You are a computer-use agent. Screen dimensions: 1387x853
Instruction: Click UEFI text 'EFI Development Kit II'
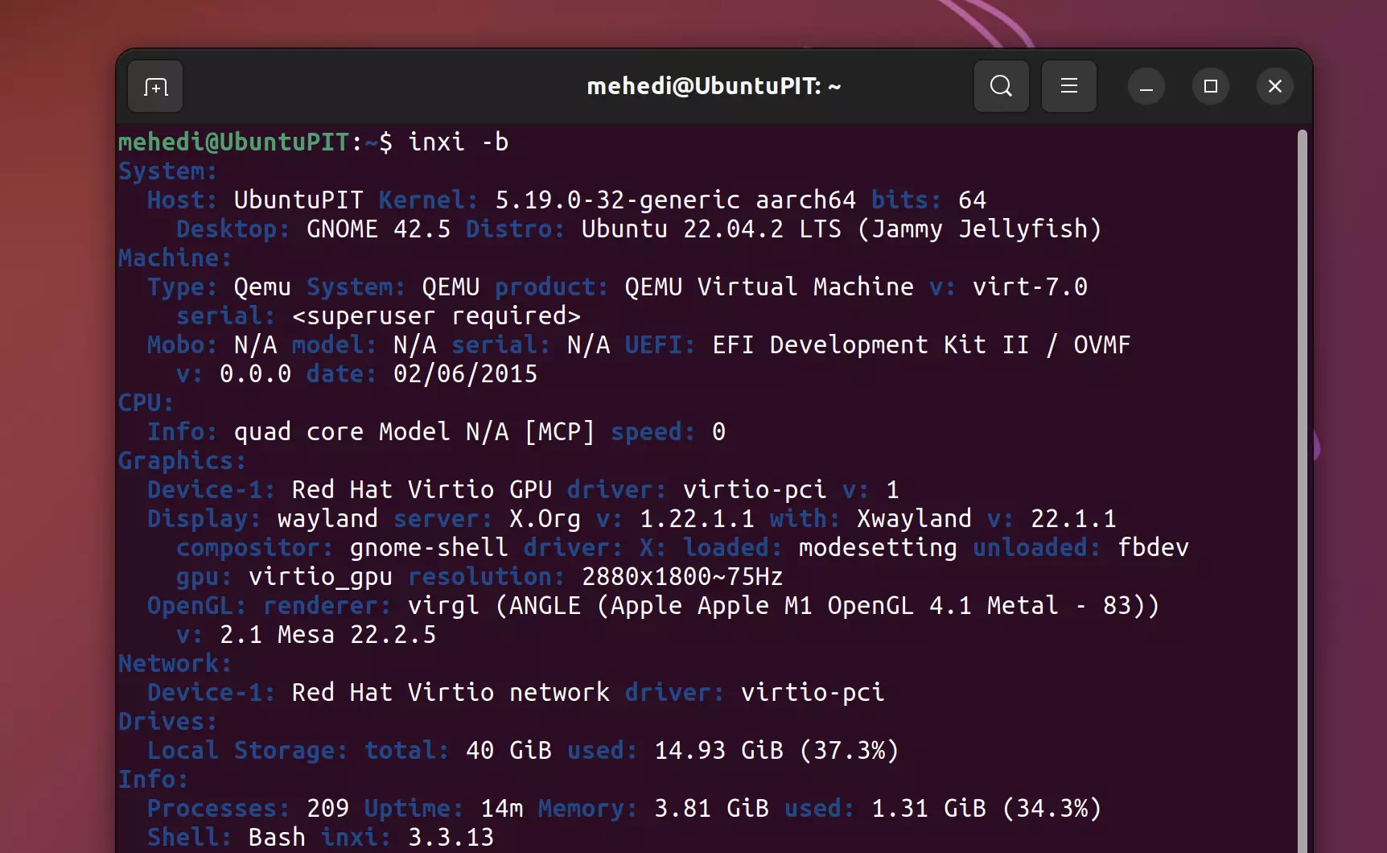pos(870,345)
